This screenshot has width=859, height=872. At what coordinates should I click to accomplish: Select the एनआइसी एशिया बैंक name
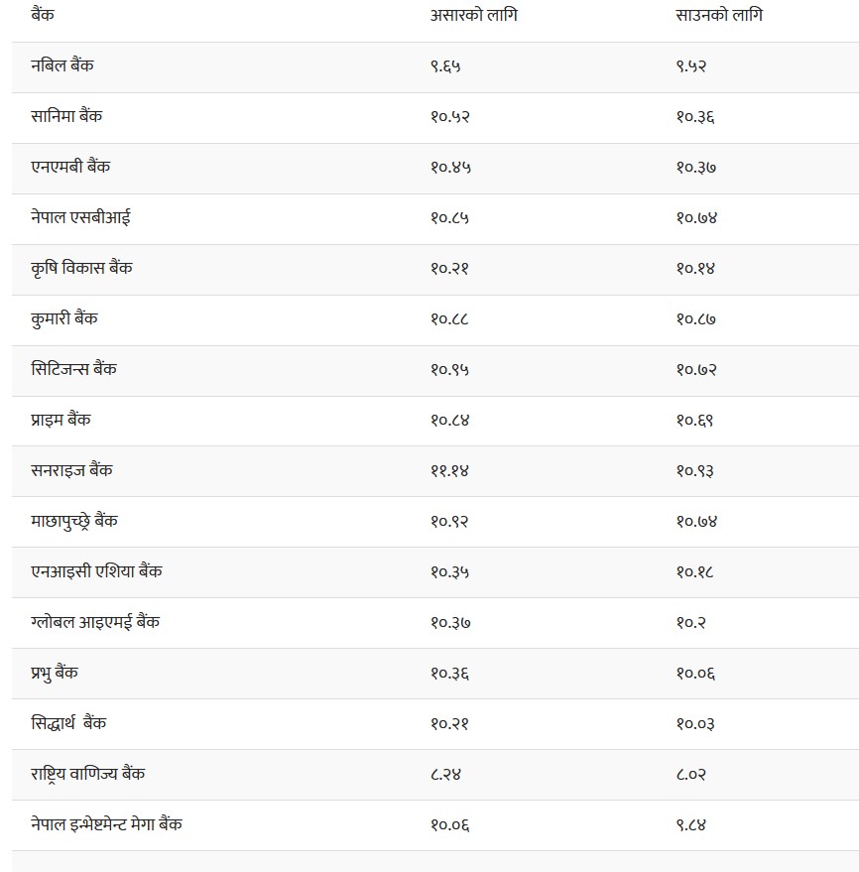97,571
